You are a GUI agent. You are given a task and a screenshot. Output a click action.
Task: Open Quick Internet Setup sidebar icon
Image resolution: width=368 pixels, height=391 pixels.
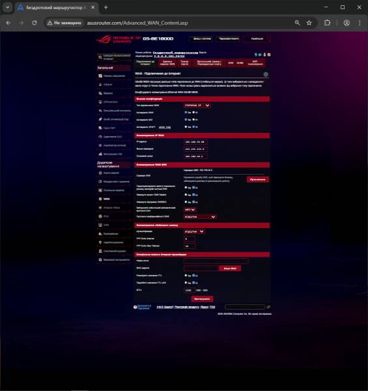pos(100,57)
